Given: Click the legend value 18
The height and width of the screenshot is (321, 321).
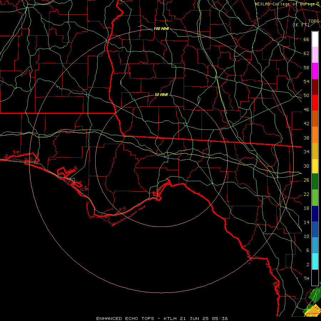Looking at the screenshot, I should (x=306, y=208).
